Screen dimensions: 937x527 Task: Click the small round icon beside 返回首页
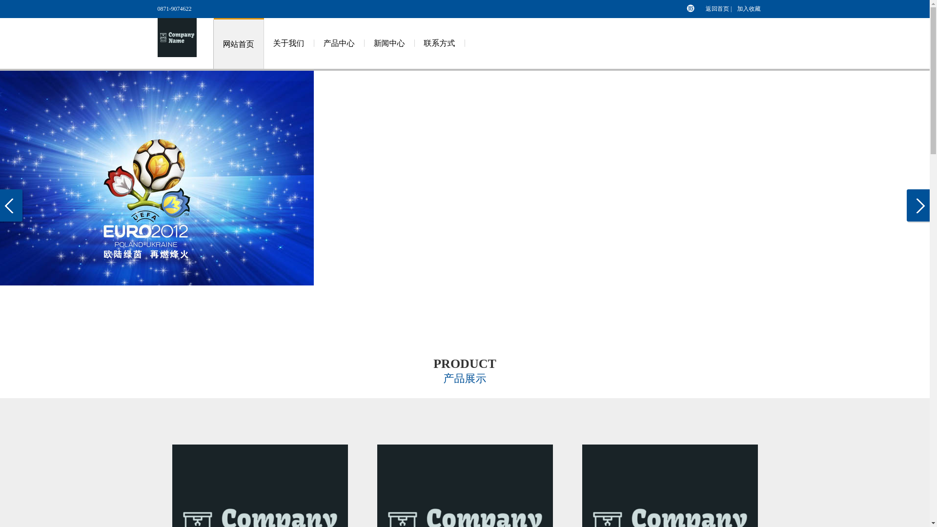[x=691, y=8]
